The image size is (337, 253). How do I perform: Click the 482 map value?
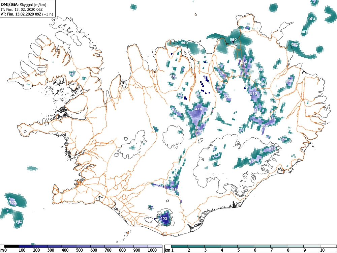pyautogui.click(x=200, y=131)
